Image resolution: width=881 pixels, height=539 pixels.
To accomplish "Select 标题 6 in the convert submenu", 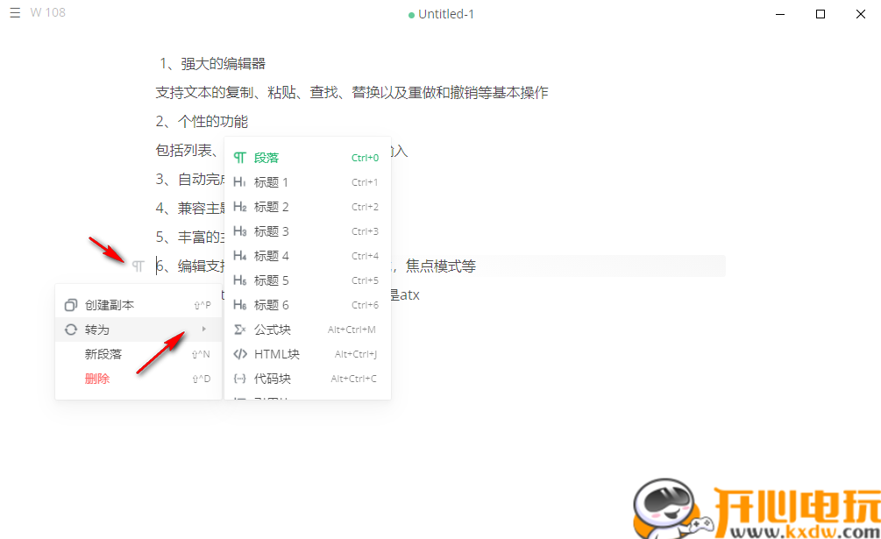I will [270, 304].
